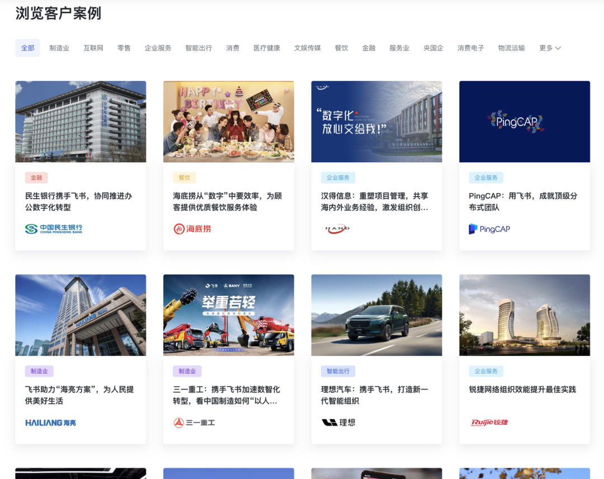This screenshot has width=604, height=479.
Task: Click the 智能出行 tag on 理想汽车 card
Action: 338,371
